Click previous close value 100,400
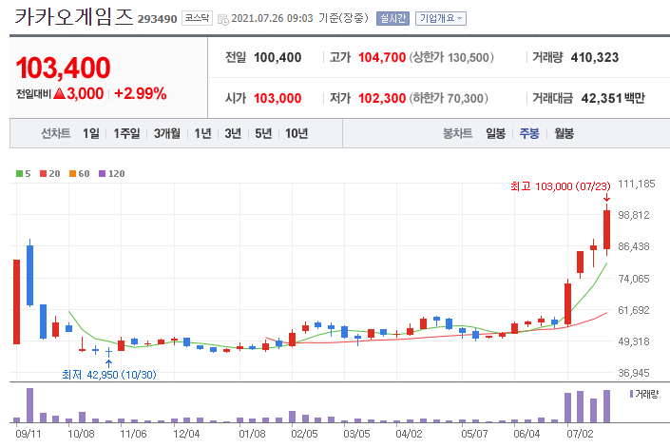 [x=278, y=57]
